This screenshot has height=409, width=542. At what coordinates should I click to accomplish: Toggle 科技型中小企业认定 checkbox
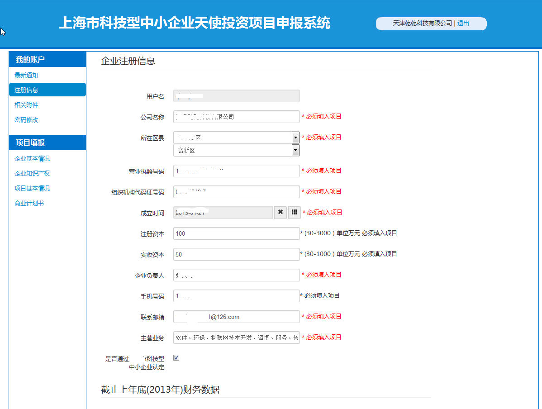click(x=176, y=358)
